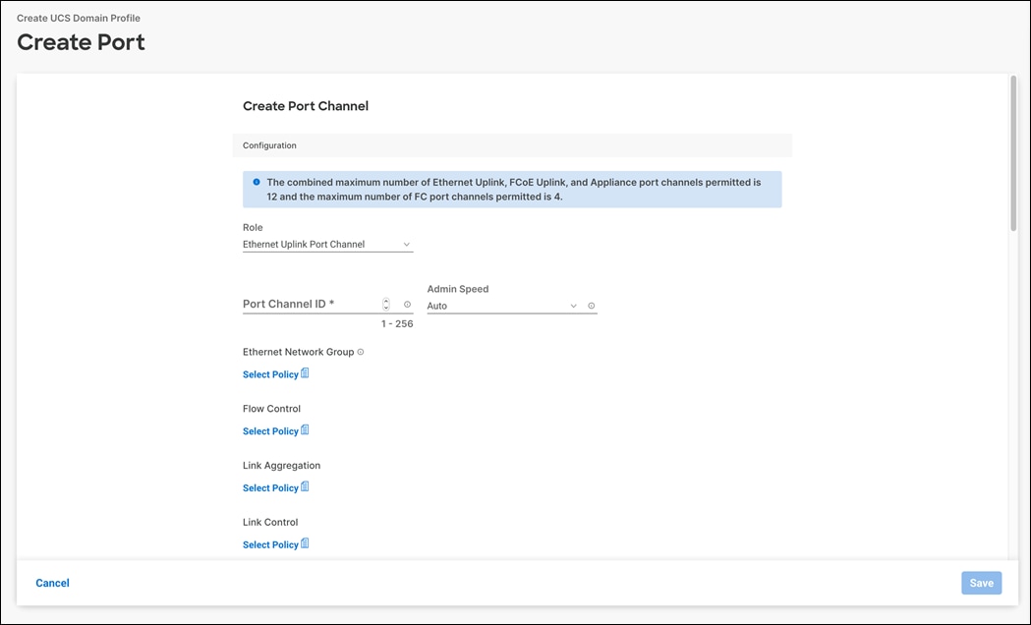Increment the Port Channel ID stepper
Image resolution: width=1031 pixels, height=625 pixels.
pos(386,301)
